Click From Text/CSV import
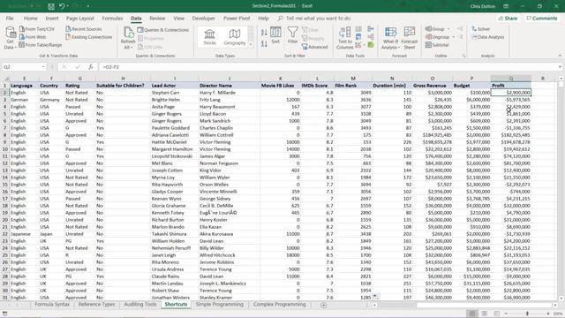The width and height of the screenshot is (565, 318). pyautogui.click(x=37, y=29)
